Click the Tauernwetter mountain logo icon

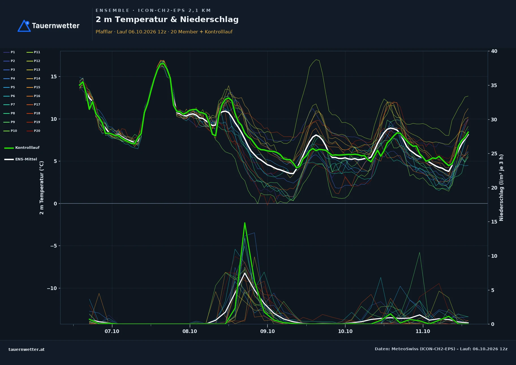click(24, 26)
